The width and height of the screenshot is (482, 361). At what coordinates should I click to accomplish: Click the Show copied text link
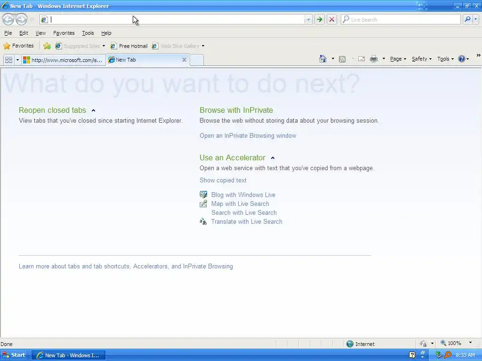point(223,180)
